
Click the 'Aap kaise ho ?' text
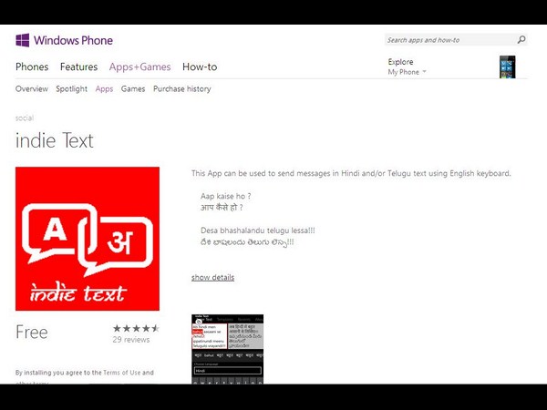(226, 196)
